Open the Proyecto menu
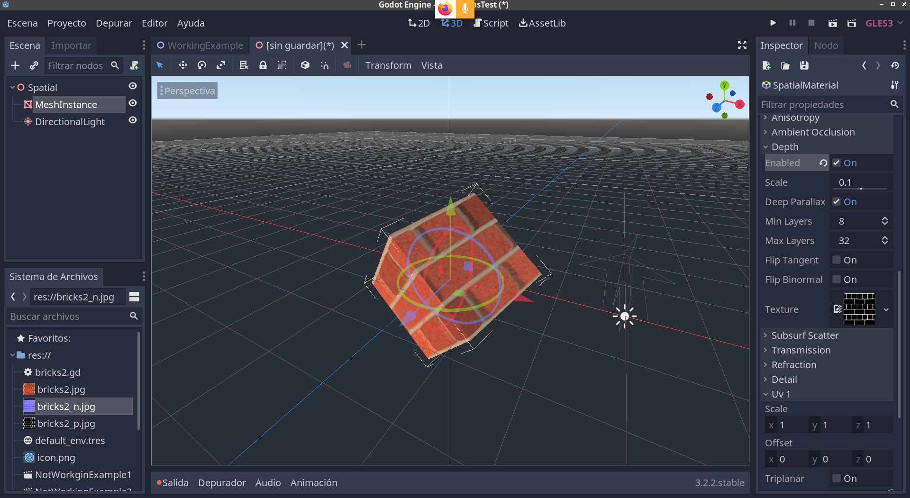 point(67,23)
